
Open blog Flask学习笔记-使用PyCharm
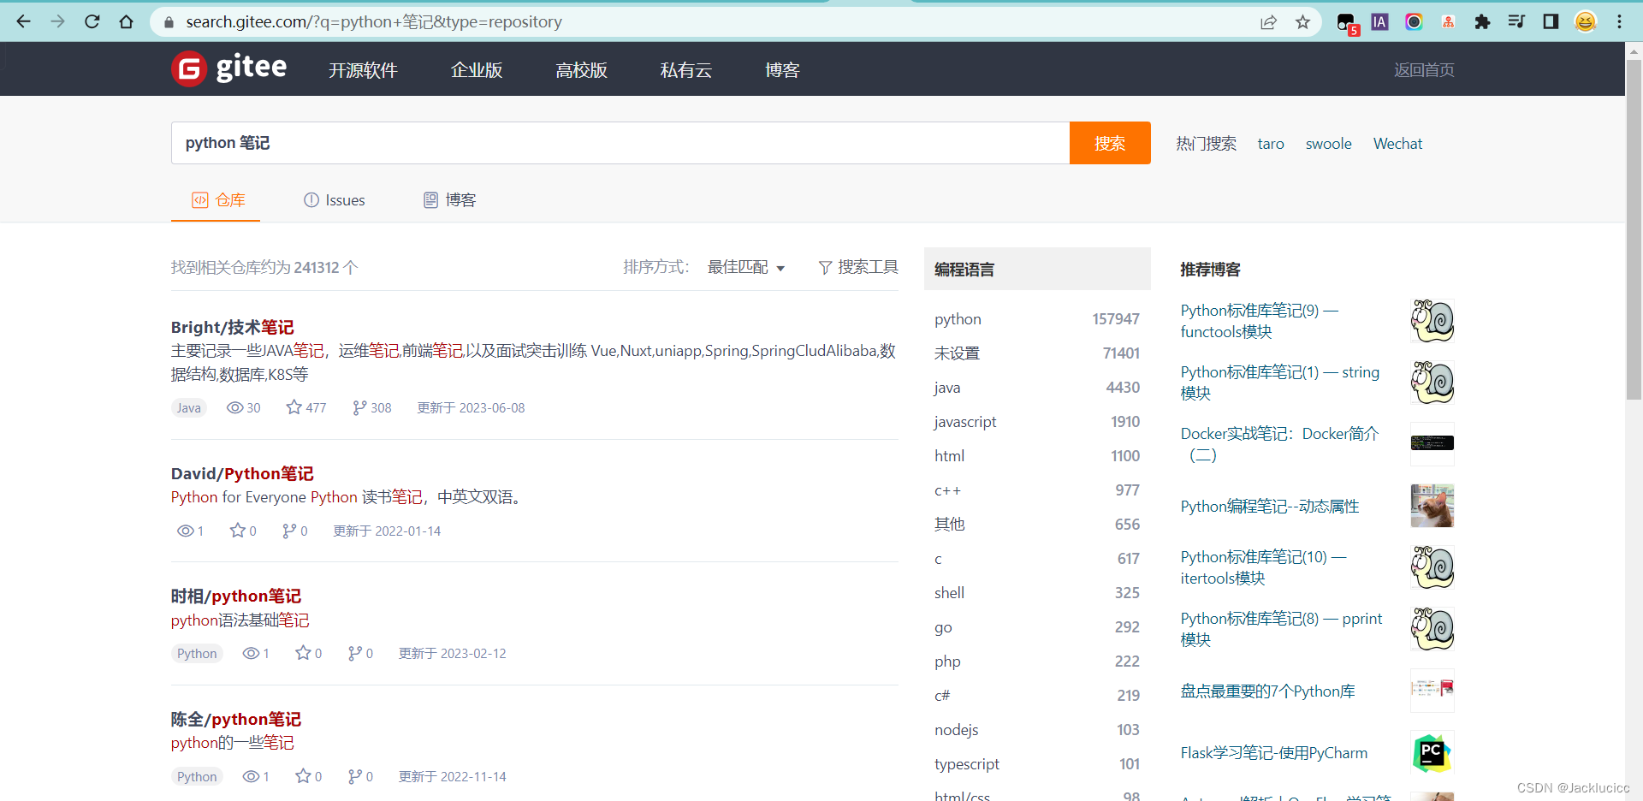click(1273, 752)
